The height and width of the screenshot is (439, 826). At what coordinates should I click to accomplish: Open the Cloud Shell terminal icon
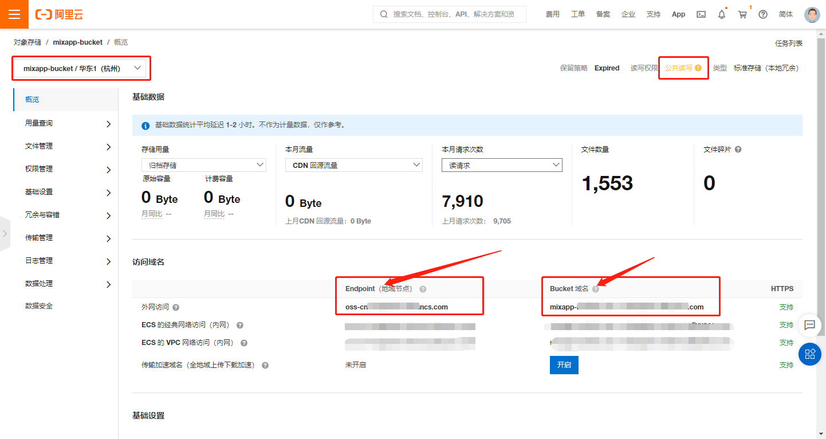(701, 14)
